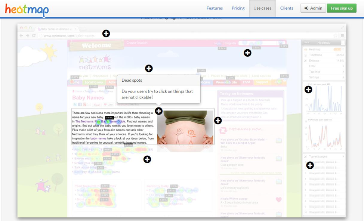Select the Use cases tab
The height and width of the screenshot is (221, 364).
262,8
